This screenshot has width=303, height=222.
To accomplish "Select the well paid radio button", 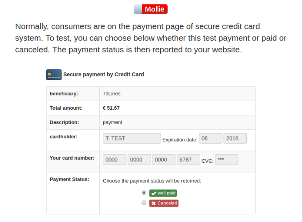I will tap(144, 193).
